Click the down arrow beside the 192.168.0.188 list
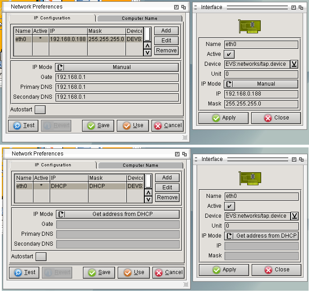Screen dimensions: 309x293 pyautogui.click(x=147, y=52)
